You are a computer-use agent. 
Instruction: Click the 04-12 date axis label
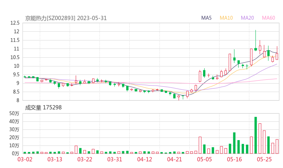(x=145, y=159)
